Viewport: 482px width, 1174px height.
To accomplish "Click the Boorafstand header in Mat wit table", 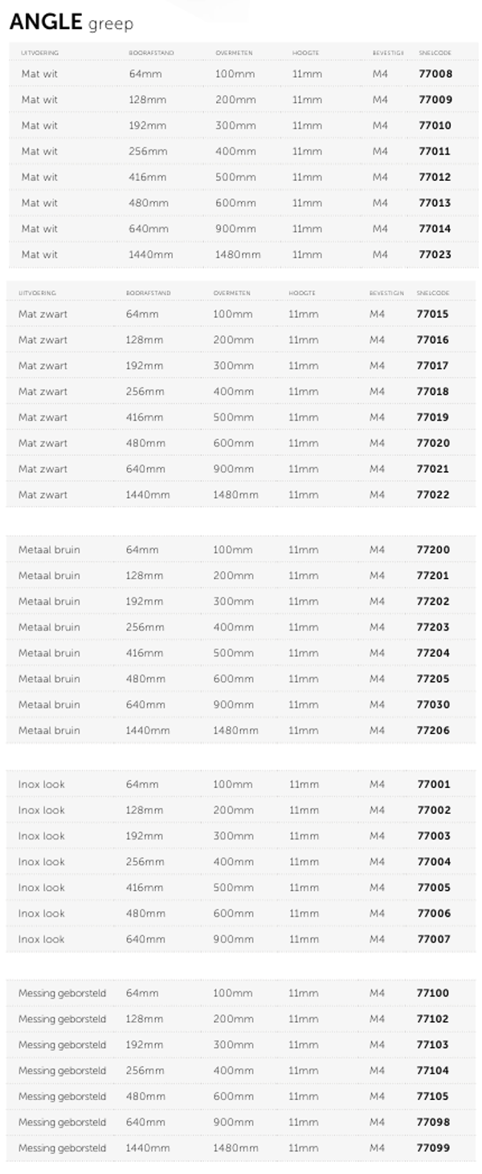I will point(151,53).
